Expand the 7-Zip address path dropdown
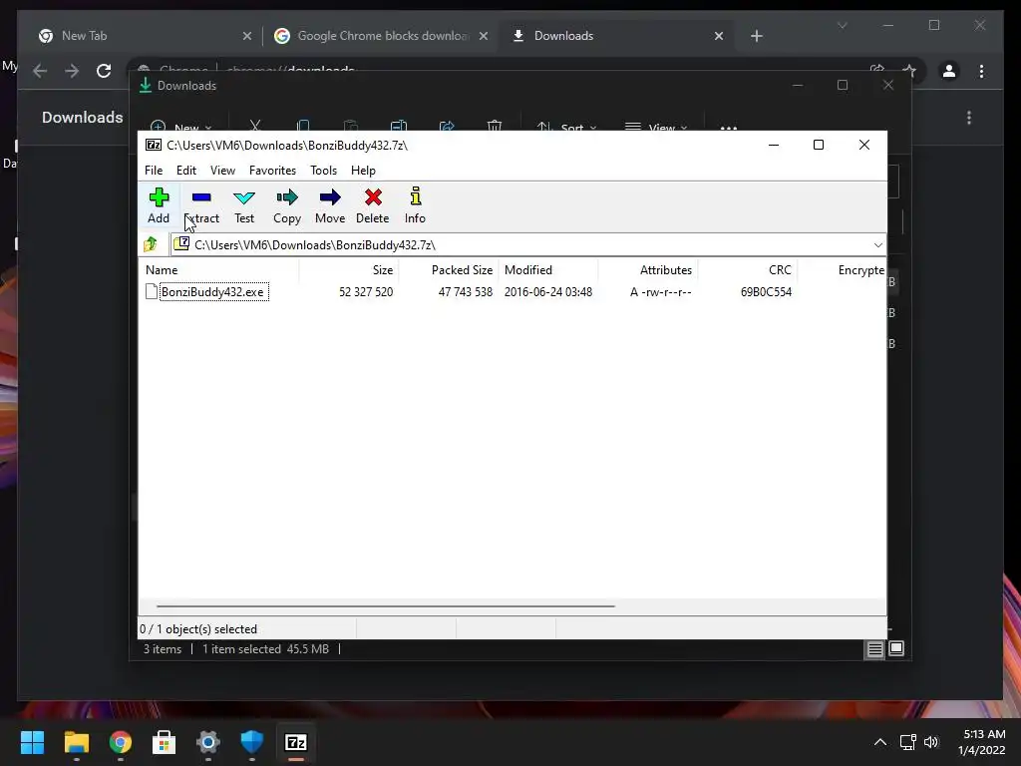The image size is (1021, 766). click(x=877, y=245)
